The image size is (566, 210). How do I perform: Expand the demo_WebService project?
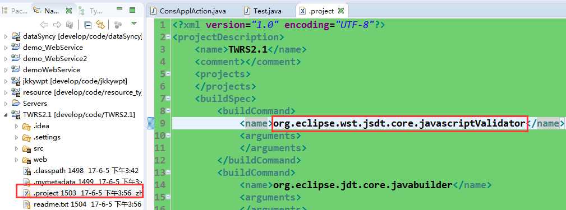6,48
